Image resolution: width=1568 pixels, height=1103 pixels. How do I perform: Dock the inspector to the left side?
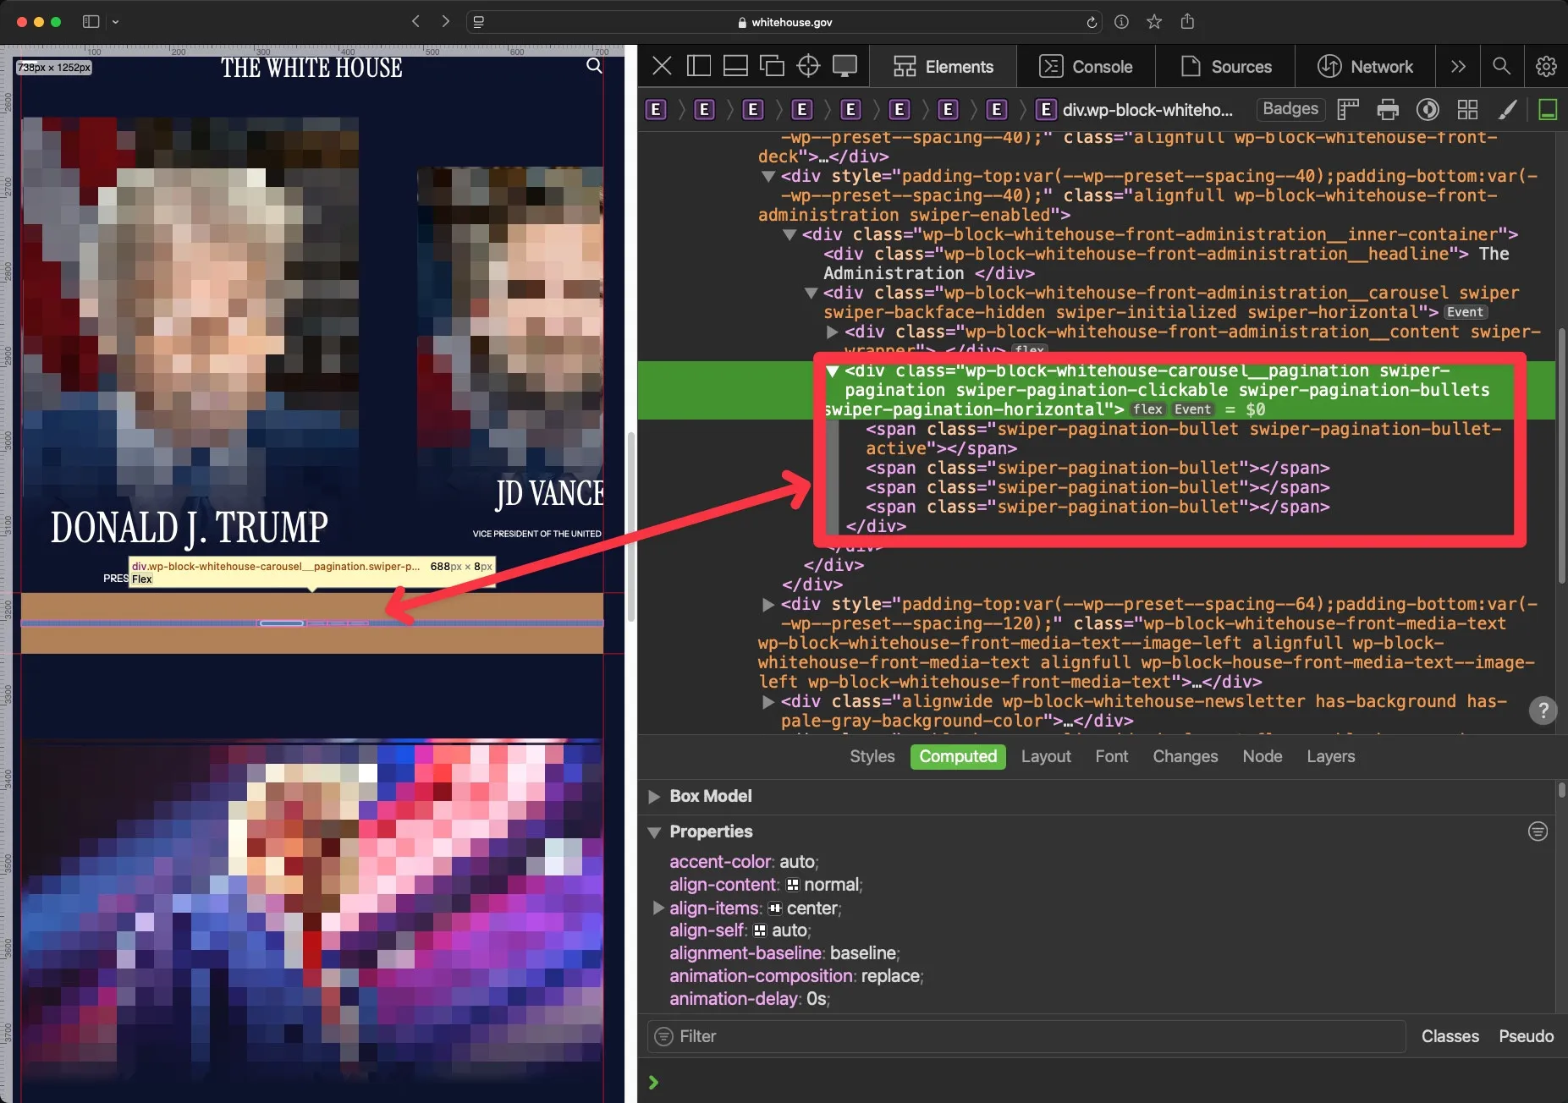698,66
